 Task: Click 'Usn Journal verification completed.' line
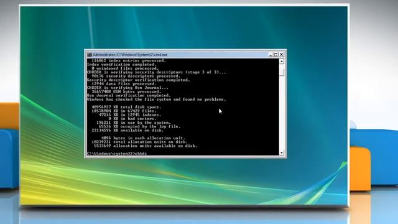point(129,95)
